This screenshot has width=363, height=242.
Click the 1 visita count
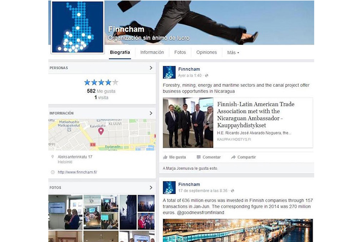[x=101, y=98]
